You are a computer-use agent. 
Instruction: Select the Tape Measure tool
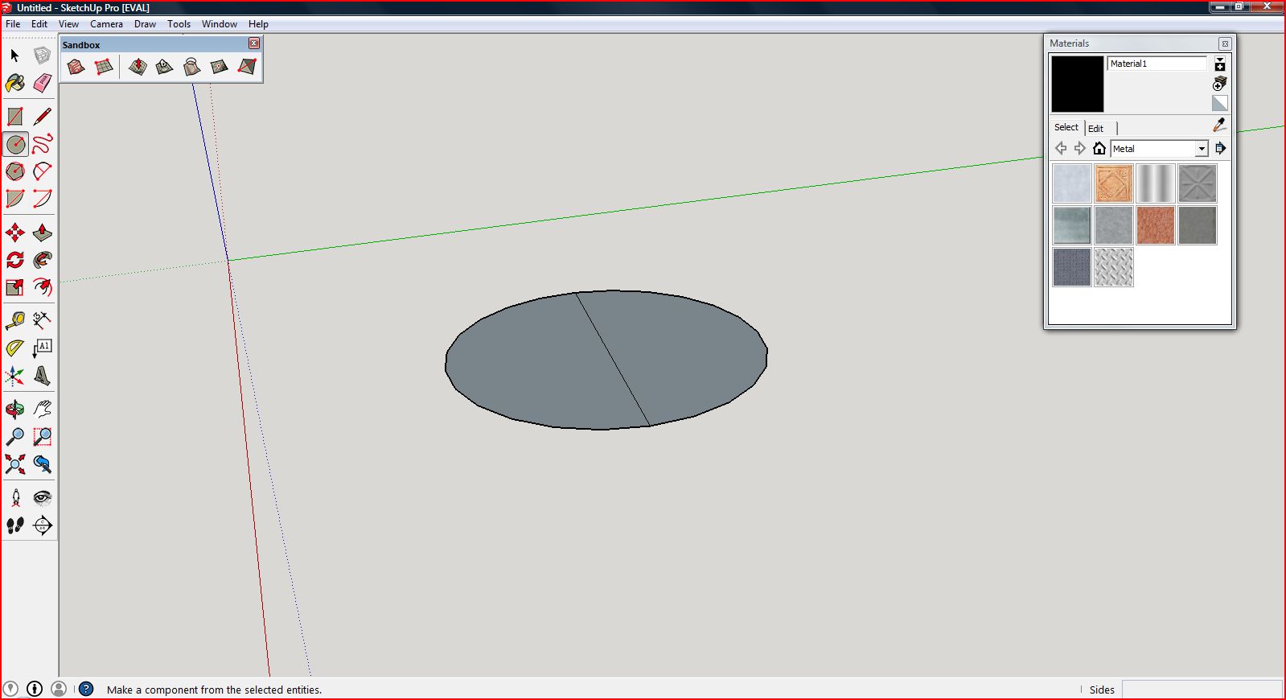pyautogui.click(x=14, y=321)
